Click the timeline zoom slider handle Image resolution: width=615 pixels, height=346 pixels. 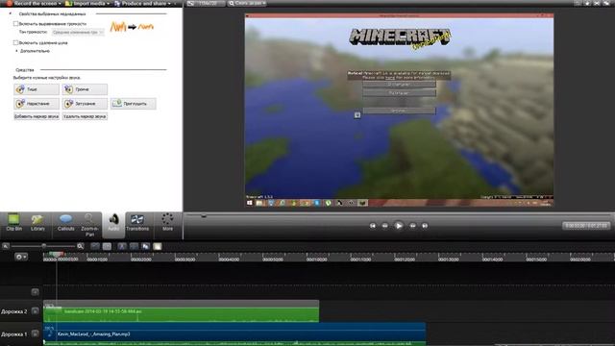click(x=44, y=246)
